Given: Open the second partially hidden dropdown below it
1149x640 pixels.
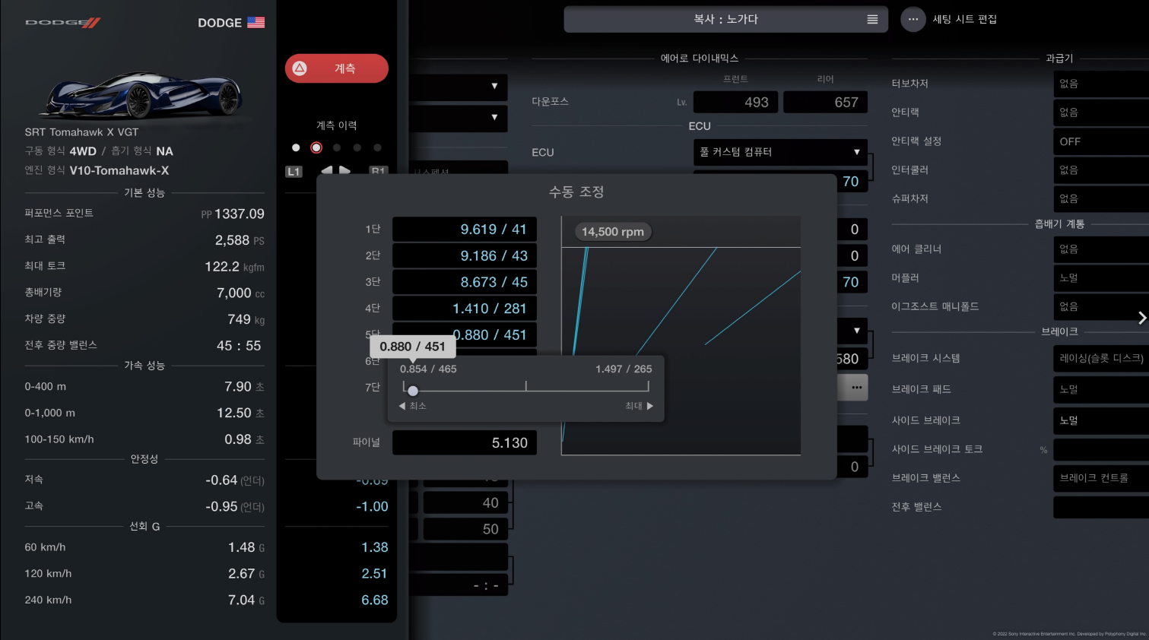Looking at the screenshot, I should pyautogui.click(x=459, y=118).
